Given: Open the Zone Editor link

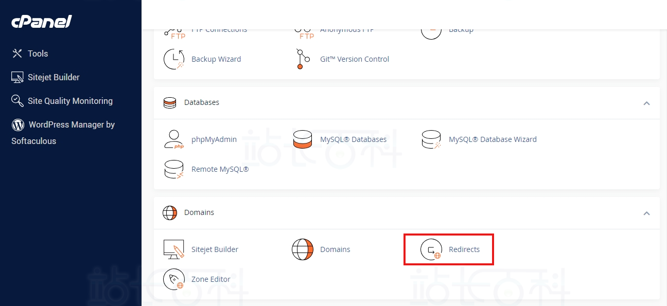Looking at the screenshot, I should click(x=211, y=279).
